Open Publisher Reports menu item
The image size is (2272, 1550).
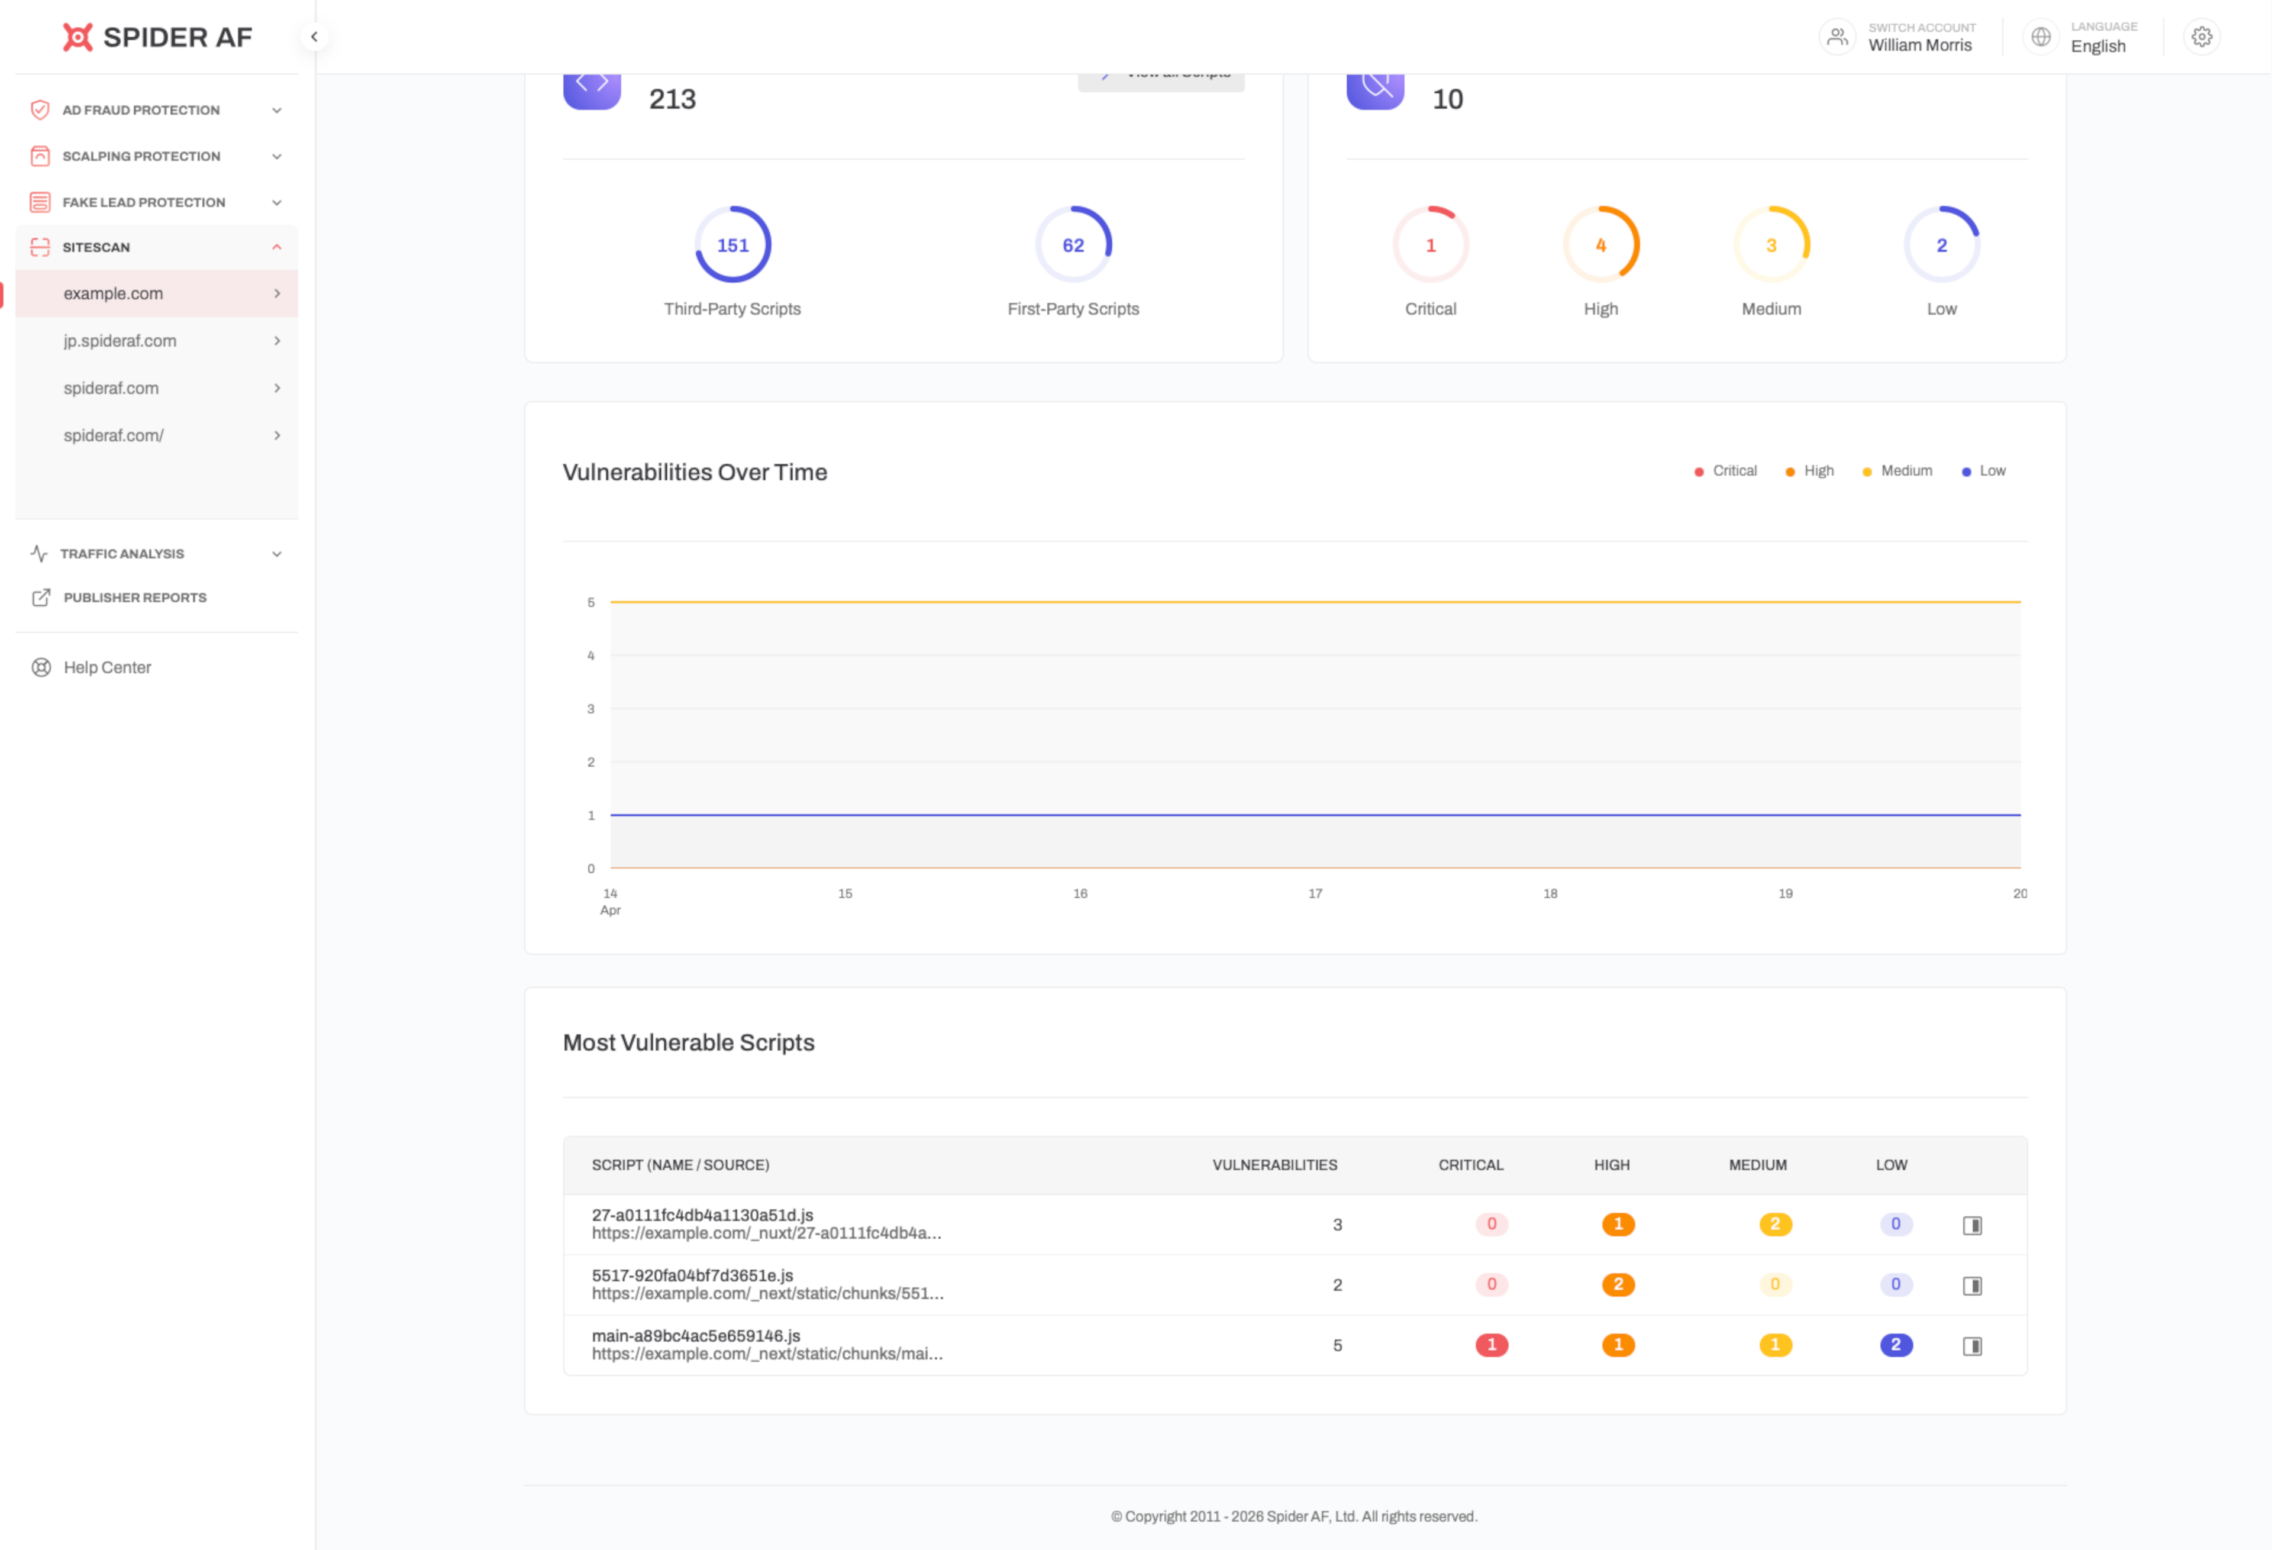pos(135,597)
